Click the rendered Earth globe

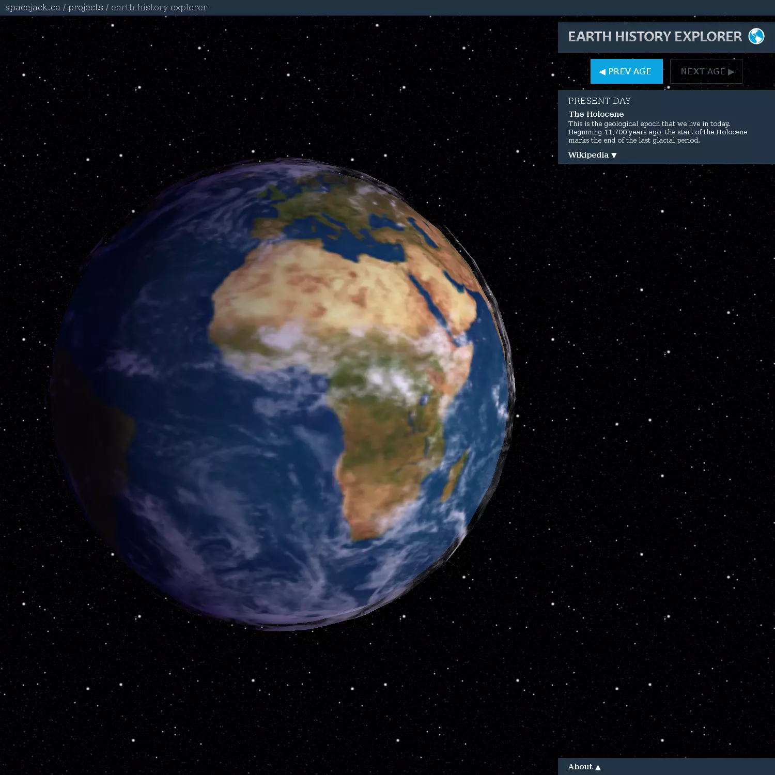(283, 394)
